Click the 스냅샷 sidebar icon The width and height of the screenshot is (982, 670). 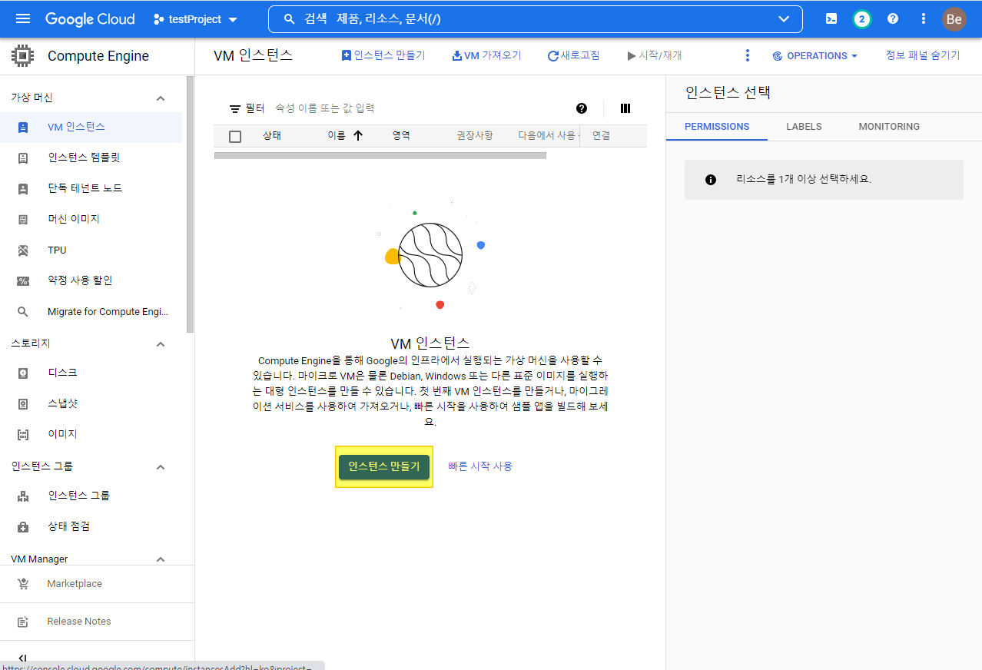(x=23, y=404)
